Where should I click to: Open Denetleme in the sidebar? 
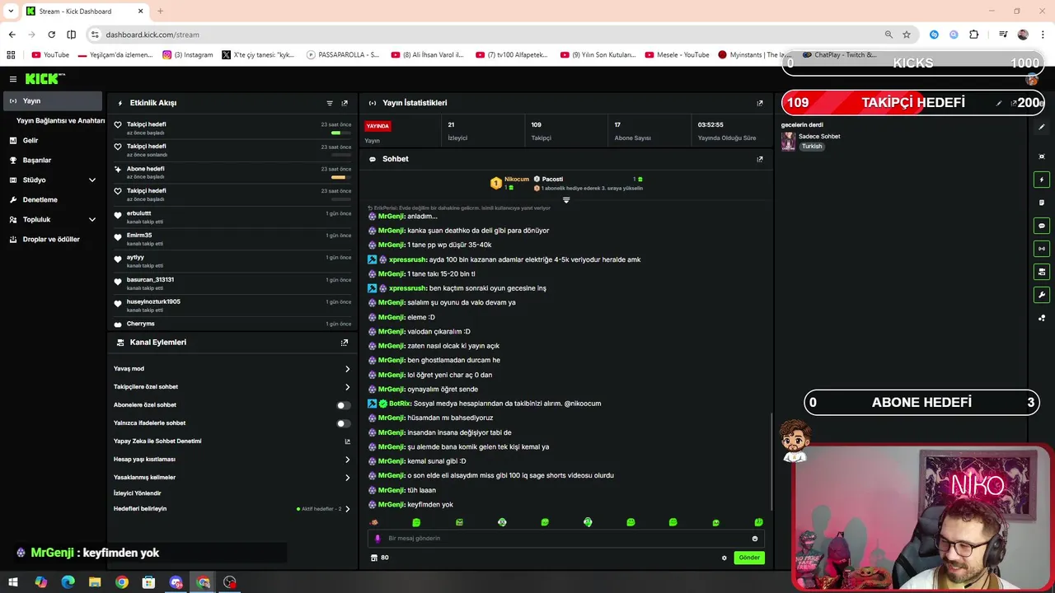40,200
